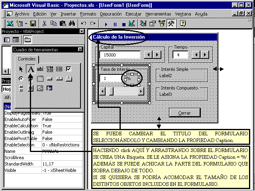This screenshot has width=255, height=191.
Task: Click the Cerrar button on the form
Action: pyautogui.click(x=184, y=113)
